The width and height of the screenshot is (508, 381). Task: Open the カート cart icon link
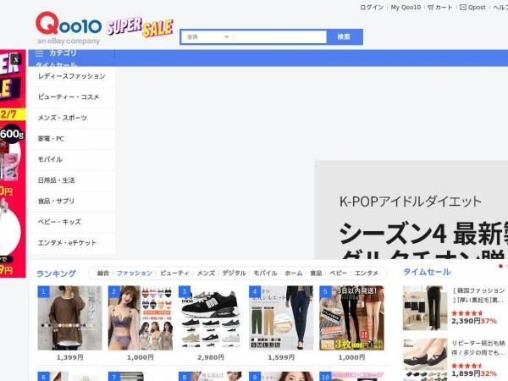(439, 7)
